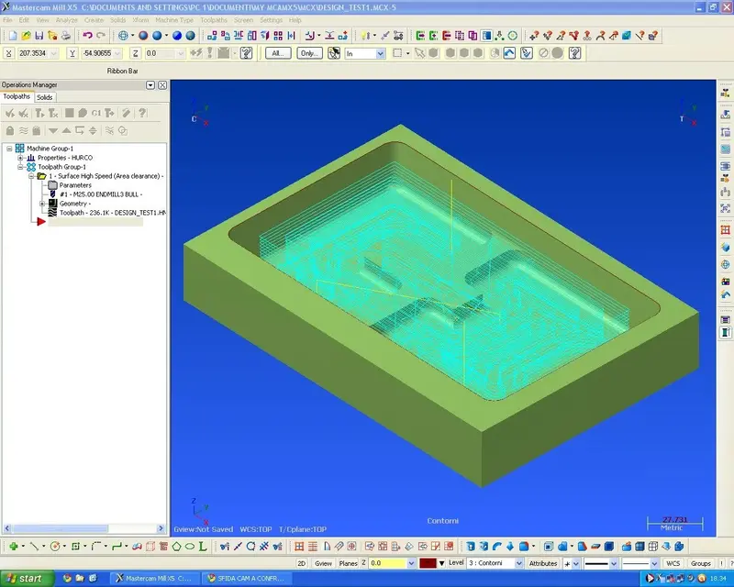Open the Machine Type menu
This screenshot has height=587, width=734.
click(174, 20)
